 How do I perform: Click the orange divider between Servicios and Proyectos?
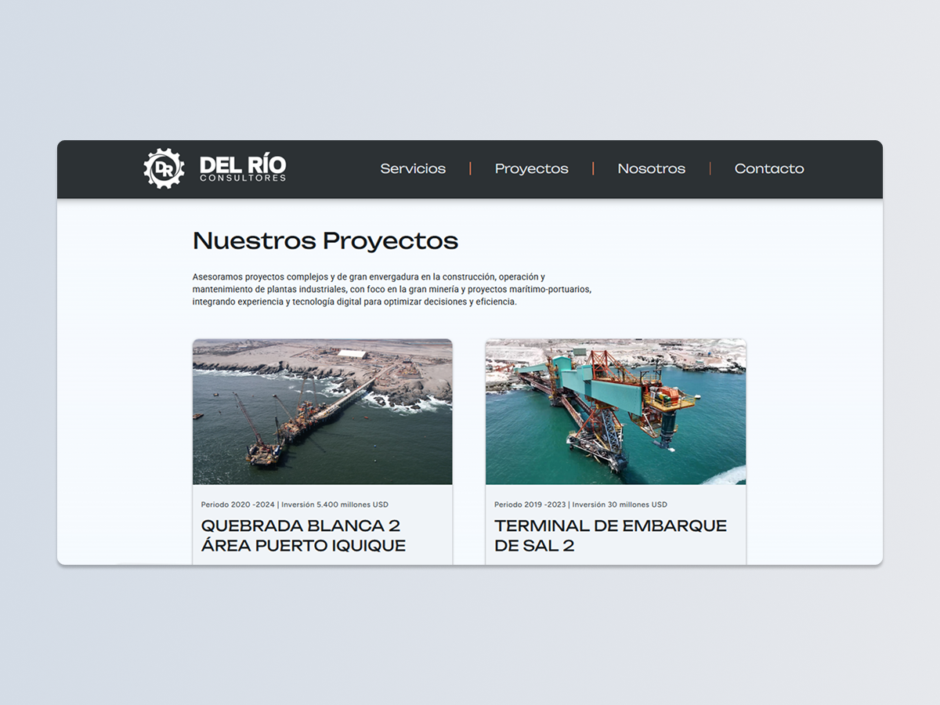pyautogui.click(x=470, y=168)
